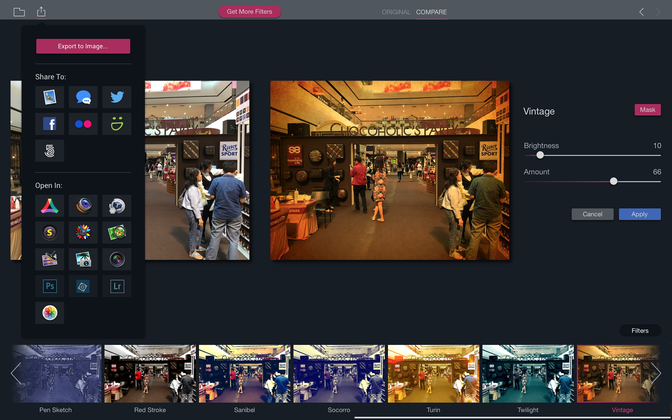The image size is (672, 420).
Task: Click Get More Filters button
Action: click(x=249, y=12)
